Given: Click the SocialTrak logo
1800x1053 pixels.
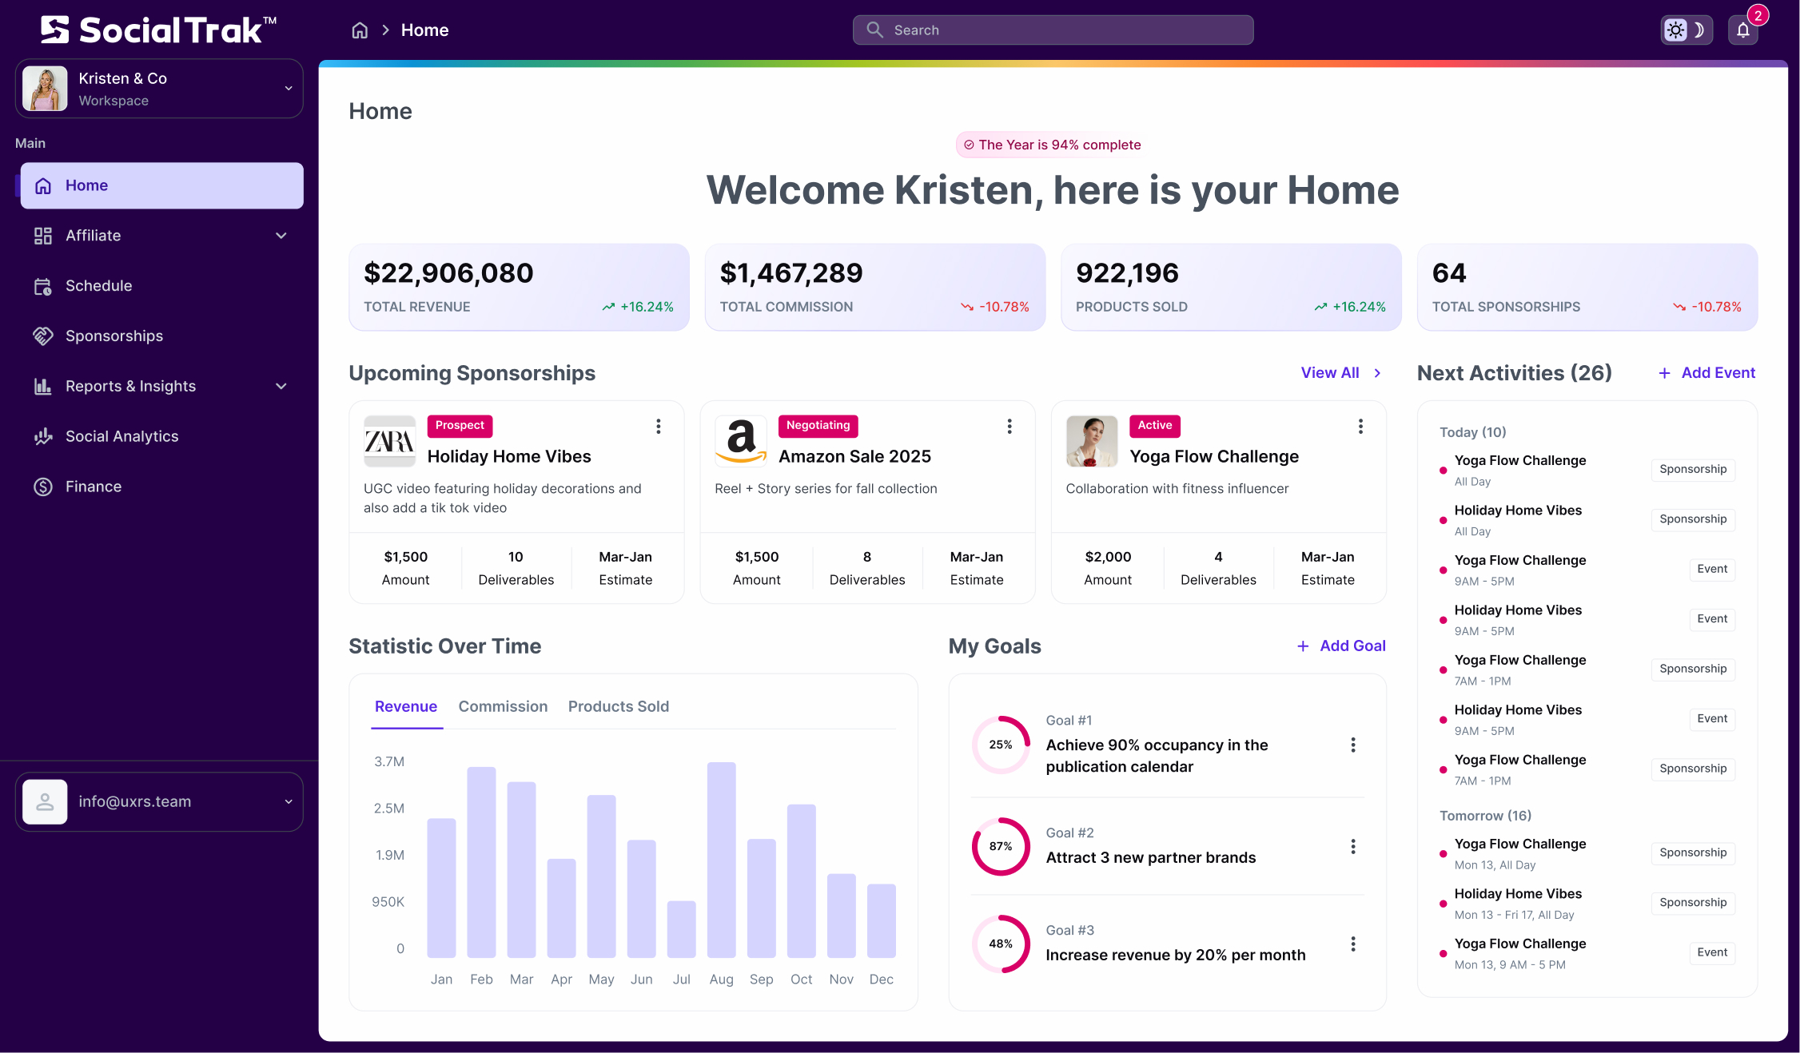Looking at the screenshot, I should click(x=158, y=30).
